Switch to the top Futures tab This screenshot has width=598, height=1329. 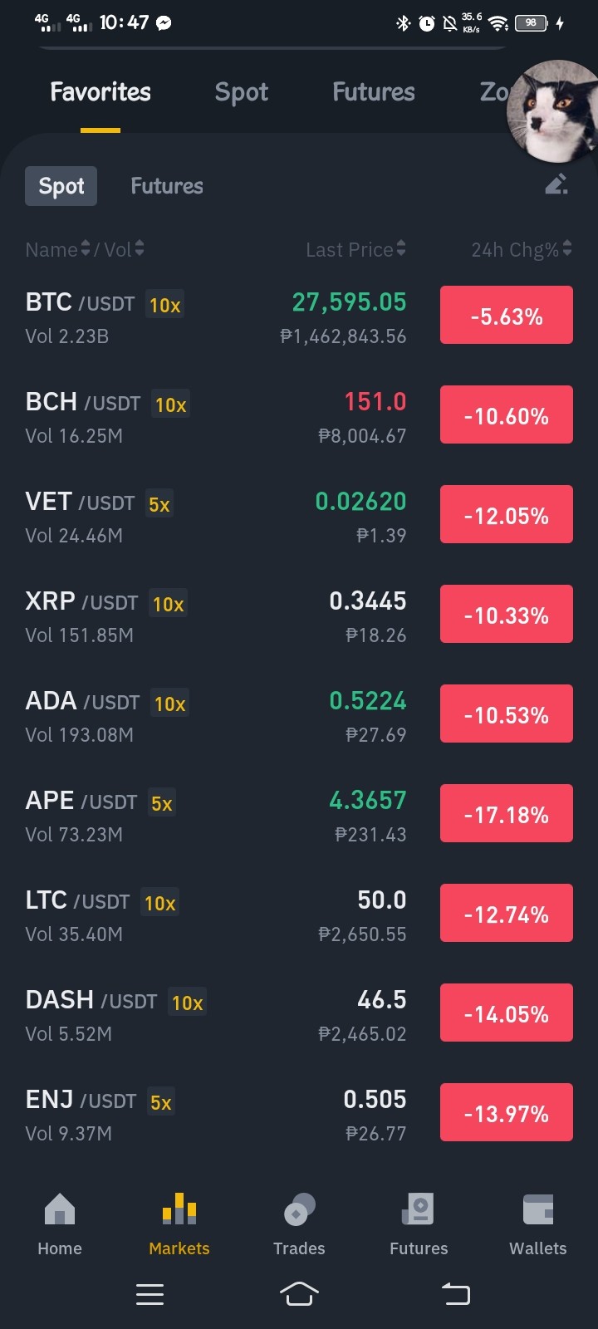point(374,92)
